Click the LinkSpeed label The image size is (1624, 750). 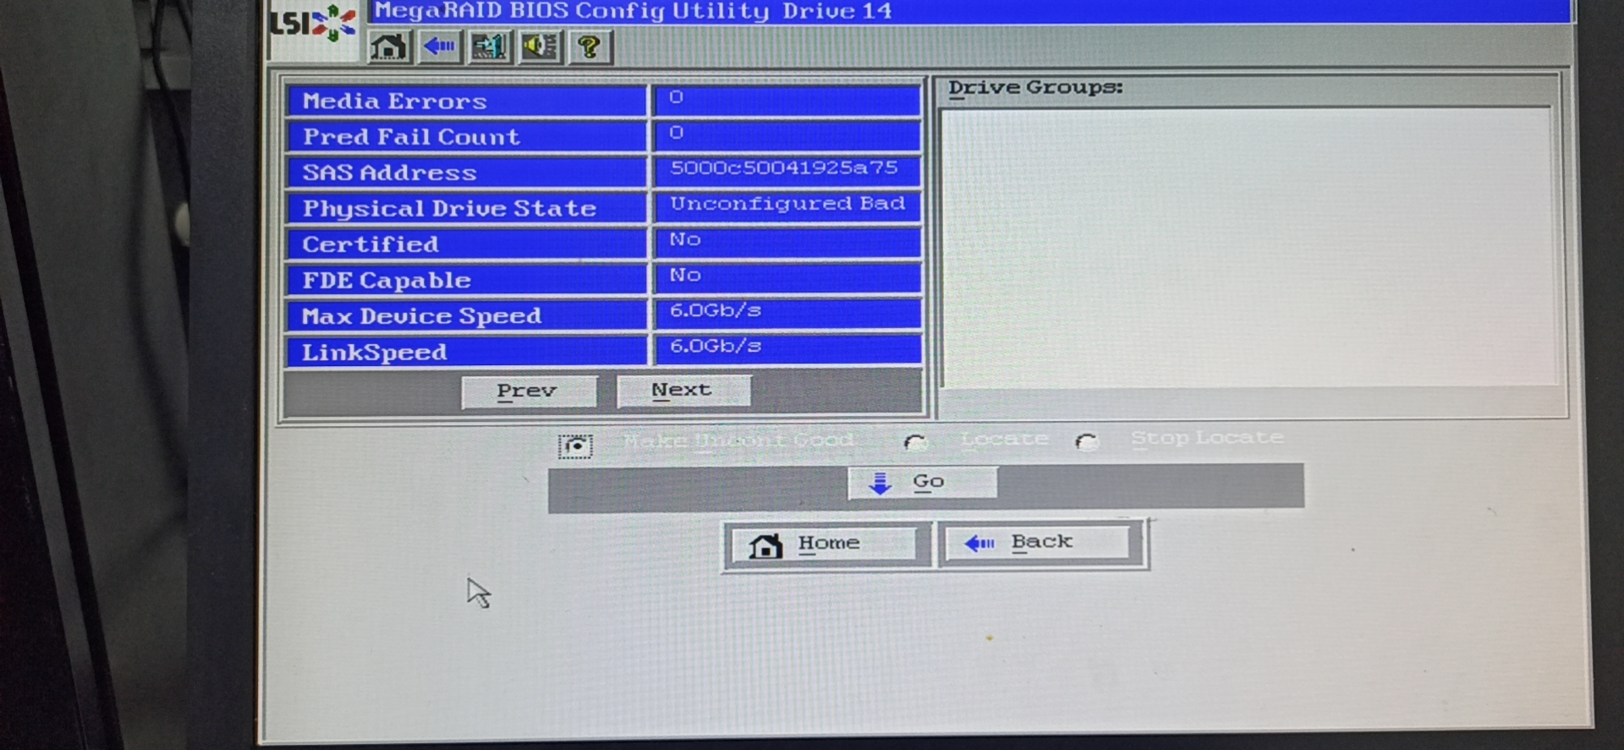tap(374, 353)
